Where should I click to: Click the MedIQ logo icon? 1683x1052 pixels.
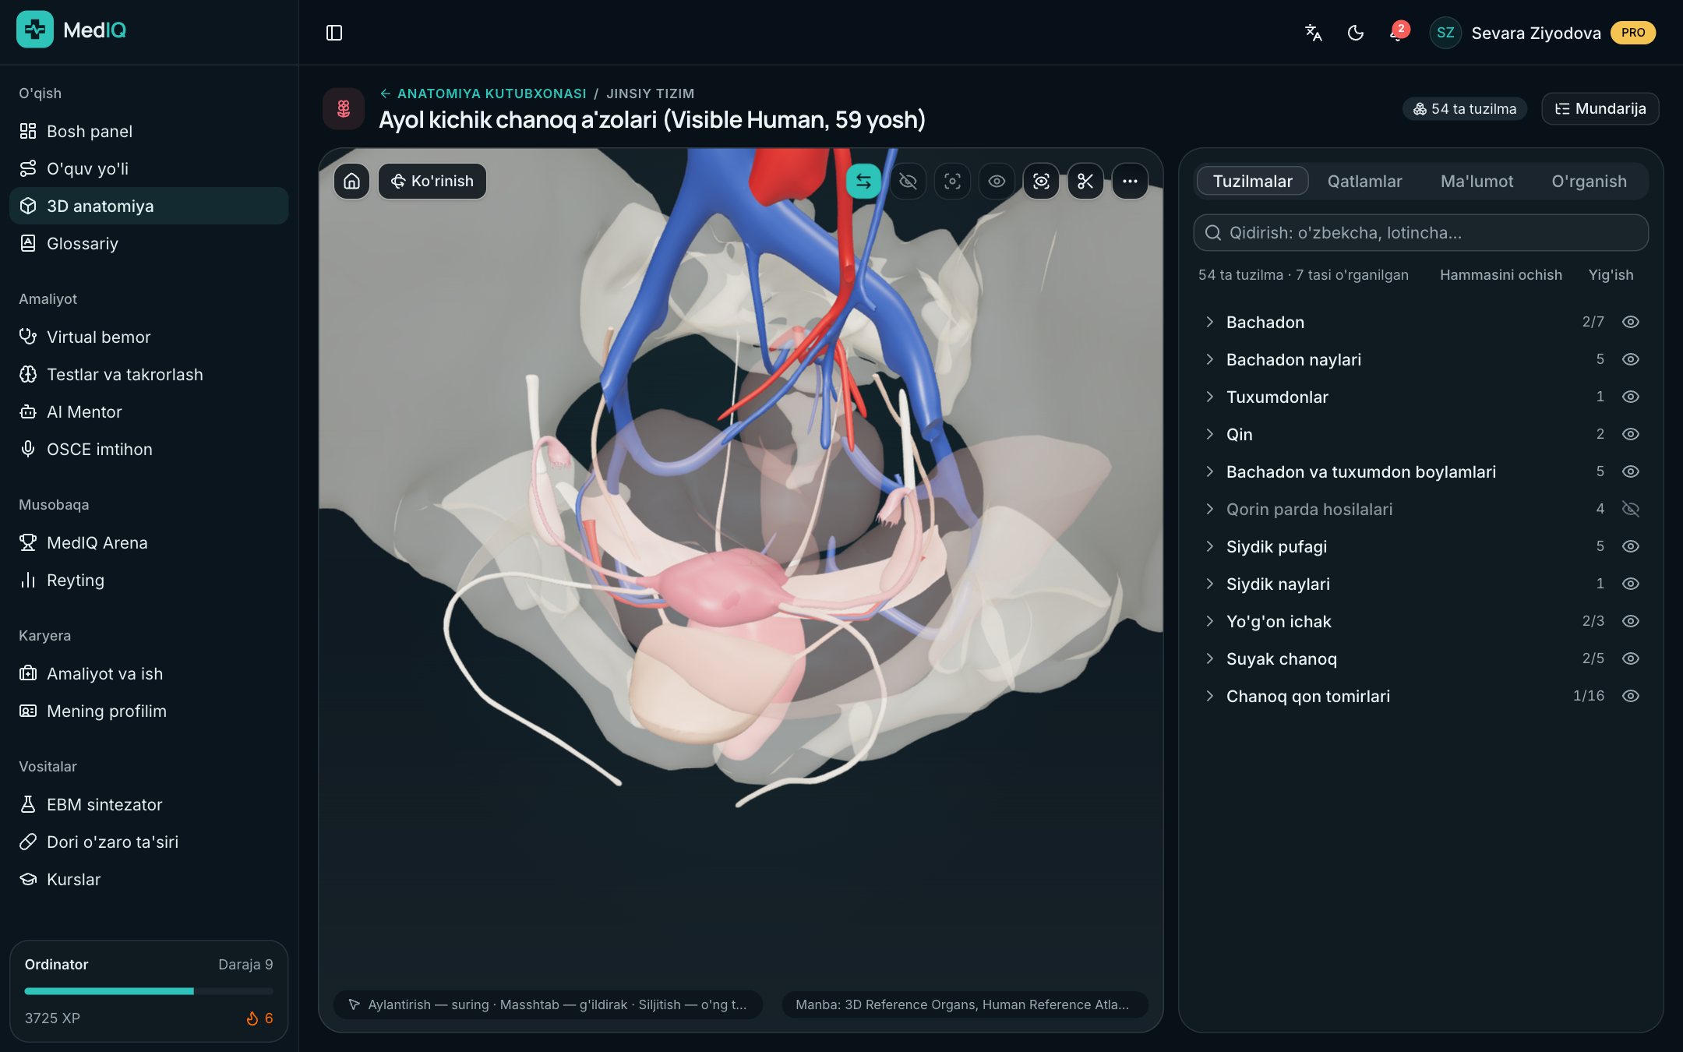(x=35, y=30)
